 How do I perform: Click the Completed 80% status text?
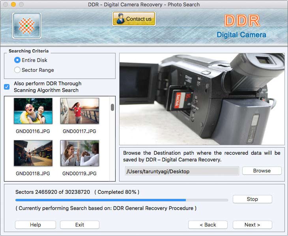point(117,192)
